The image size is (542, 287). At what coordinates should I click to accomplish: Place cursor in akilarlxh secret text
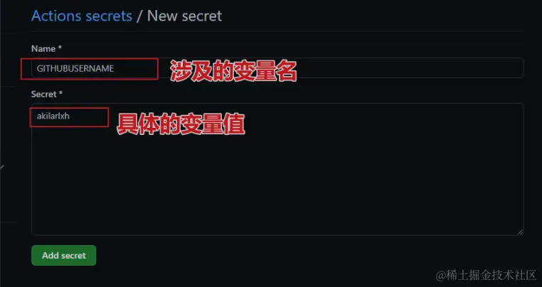[53, 116]
